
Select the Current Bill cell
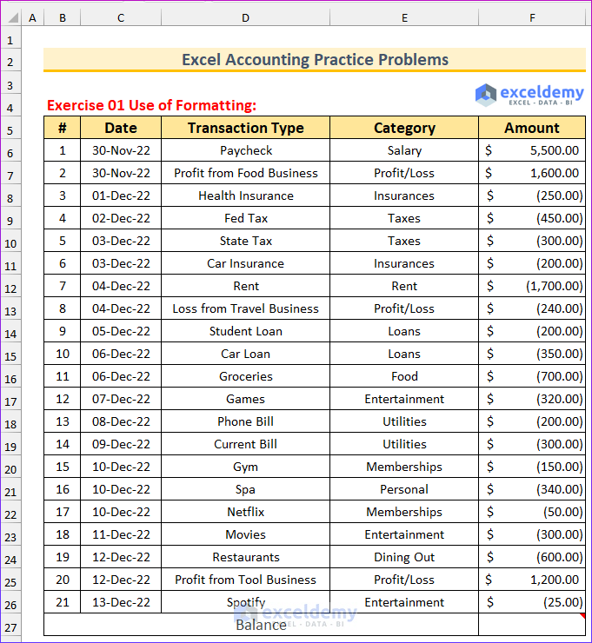pos(245,444)
